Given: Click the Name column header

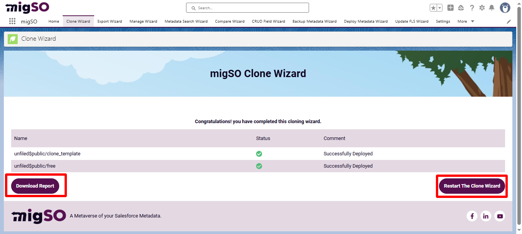Looking at the screenshot, I should pos(21,138).
